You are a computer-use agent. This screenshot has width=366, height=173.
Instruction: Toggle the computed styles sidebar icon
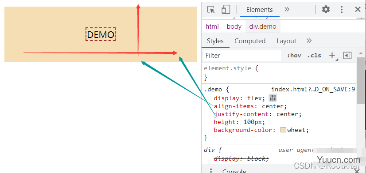(x=347, y=55)
